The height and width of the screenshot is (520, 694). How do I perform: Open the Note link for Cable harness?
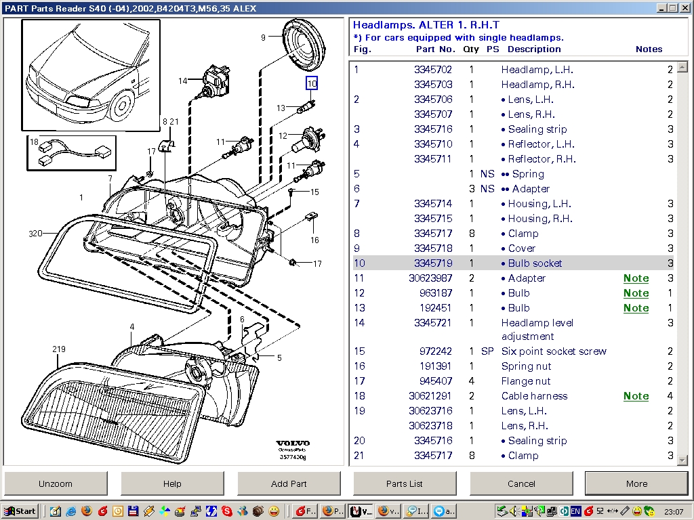pyautogui.click(x=636, y=396)
